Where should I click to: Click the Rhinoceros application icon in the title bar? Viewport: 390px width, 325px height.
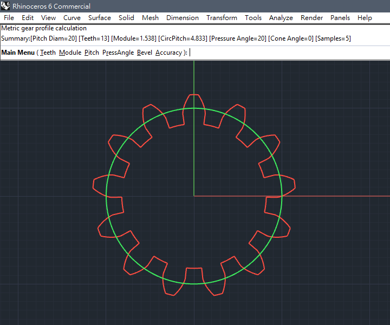(5, 6)
